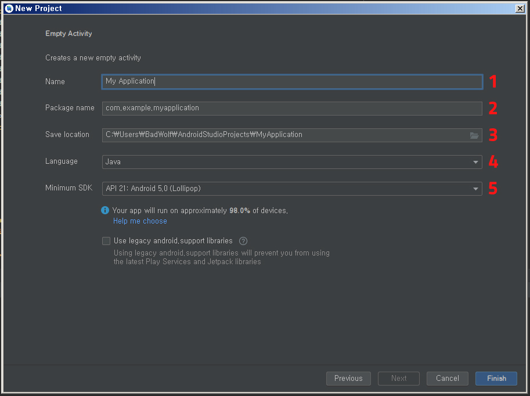Click the Cancel button
The width and height of the screenshot is (530, 396).
click(448, 379)
